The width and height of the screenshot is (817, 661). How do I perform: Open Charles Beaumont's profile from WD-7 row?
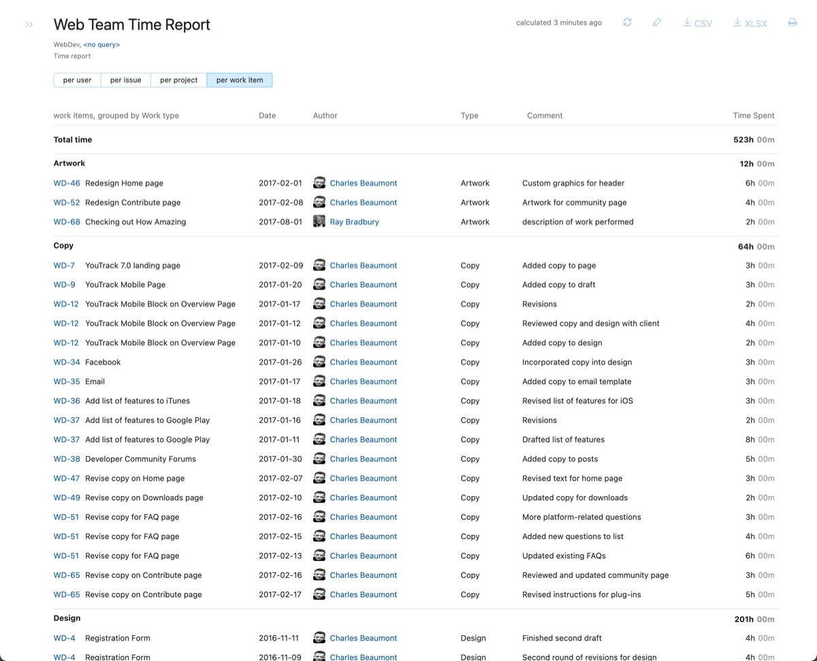coord(363,265)
